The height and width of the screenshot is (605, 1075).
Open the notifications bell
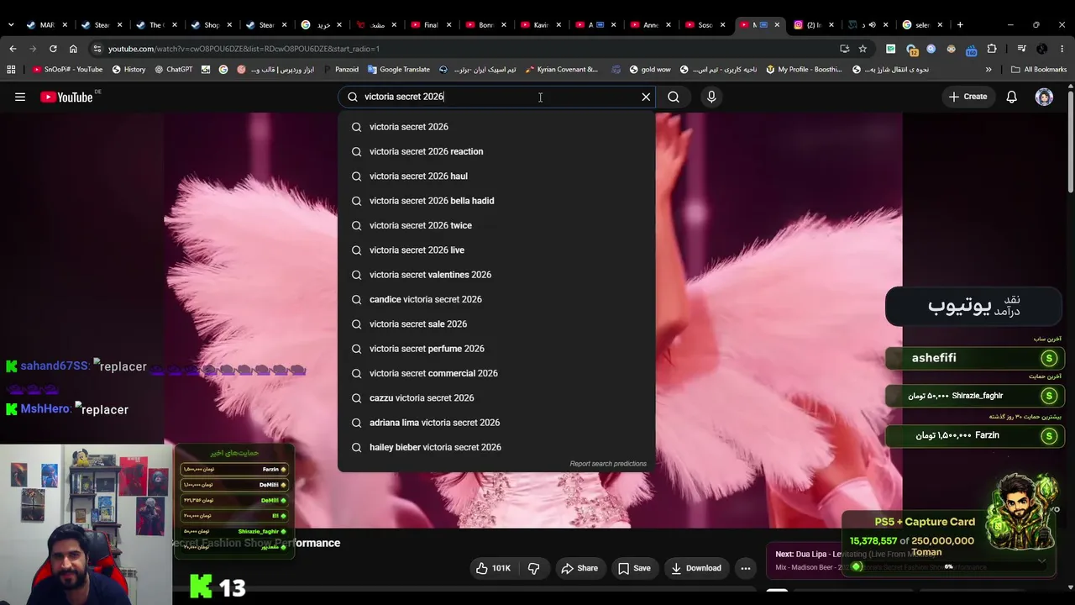[1012, 97]
